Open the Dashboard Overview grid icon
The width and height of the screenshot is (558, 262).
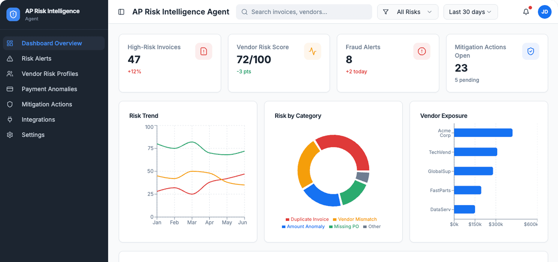coord(10,43)
